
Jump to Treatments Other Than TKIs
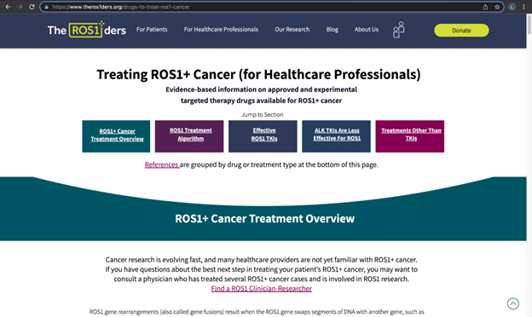pos(410,136)
